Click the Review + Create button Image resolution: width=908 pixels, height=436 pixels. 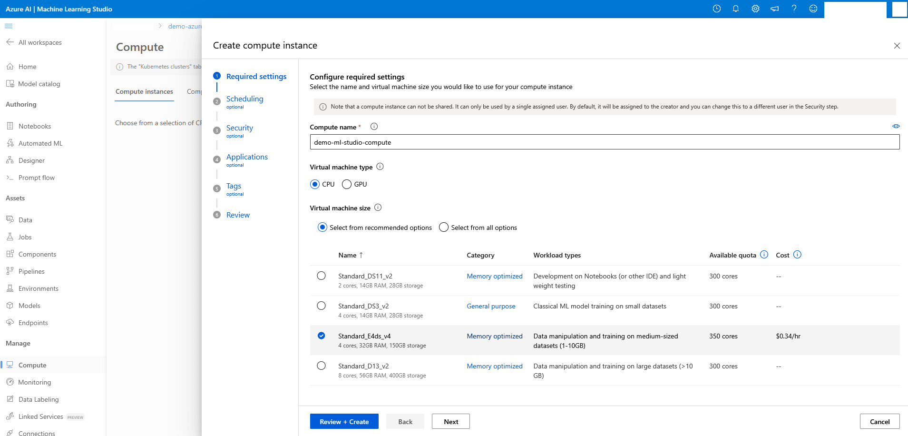(344, 421)
